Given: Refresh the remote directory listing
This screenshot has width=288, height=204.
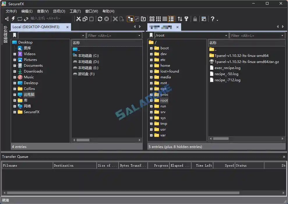Looking at the screenshot, I should 100,19.
